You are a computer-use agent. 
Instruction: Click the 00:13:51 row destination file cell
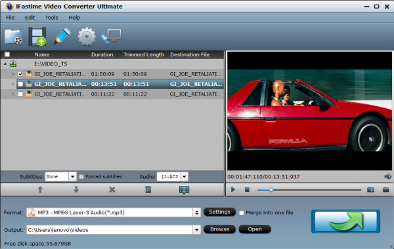pyautogui.click(x=196, y=84)
